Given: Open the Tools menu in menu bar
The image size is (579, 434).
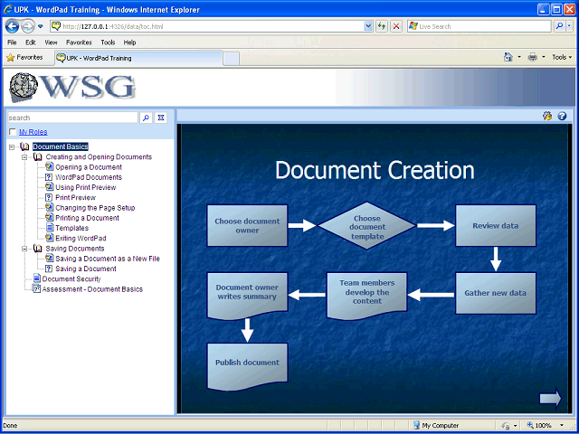Looking at the screenshot, I should coord(108,42).
